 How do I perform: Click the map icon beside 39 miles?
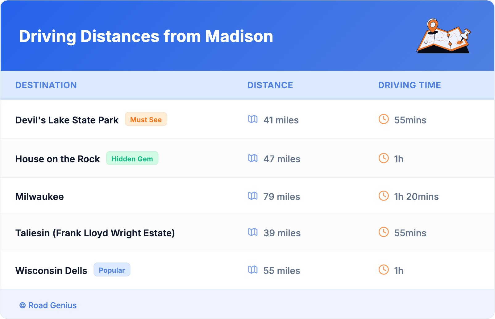point(253,232)
